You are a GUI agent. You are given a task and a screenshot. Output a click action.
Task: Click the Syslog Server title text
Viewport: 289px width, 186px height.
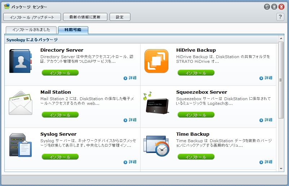tap(58, 134)
